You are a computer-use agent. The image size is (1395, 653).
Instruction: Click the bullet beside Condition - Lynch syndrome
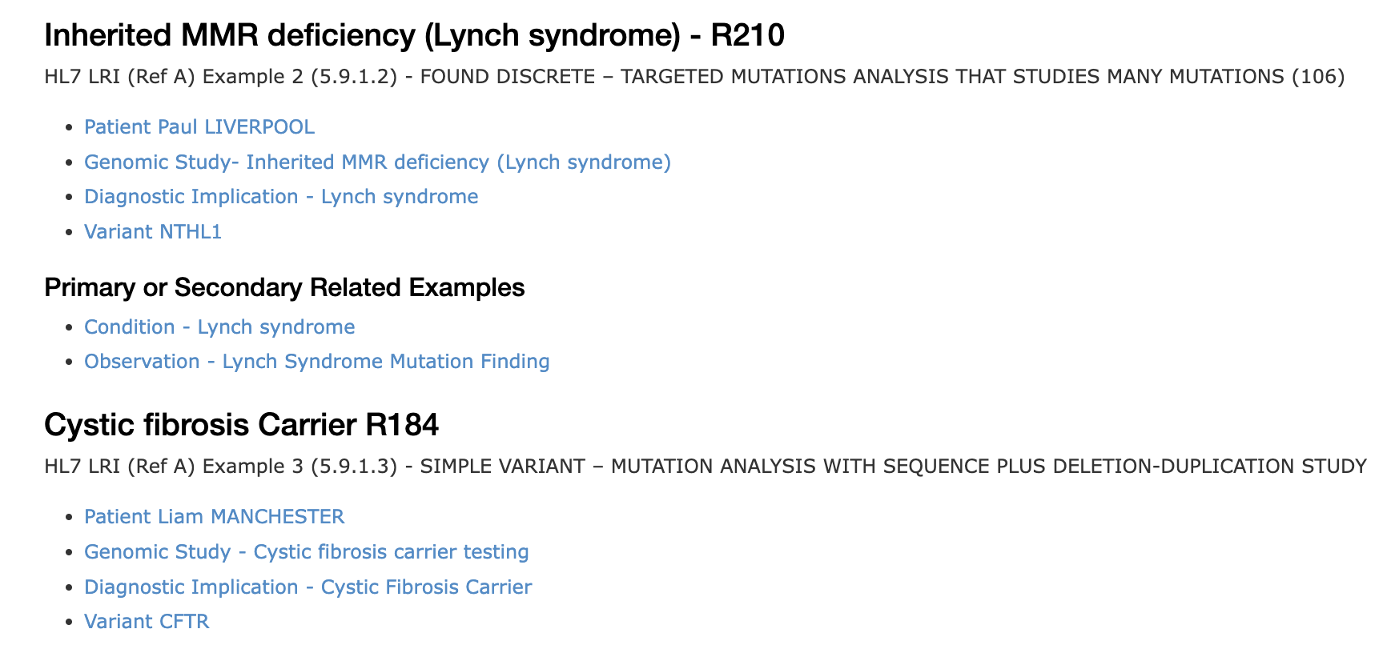click(70, 327)
